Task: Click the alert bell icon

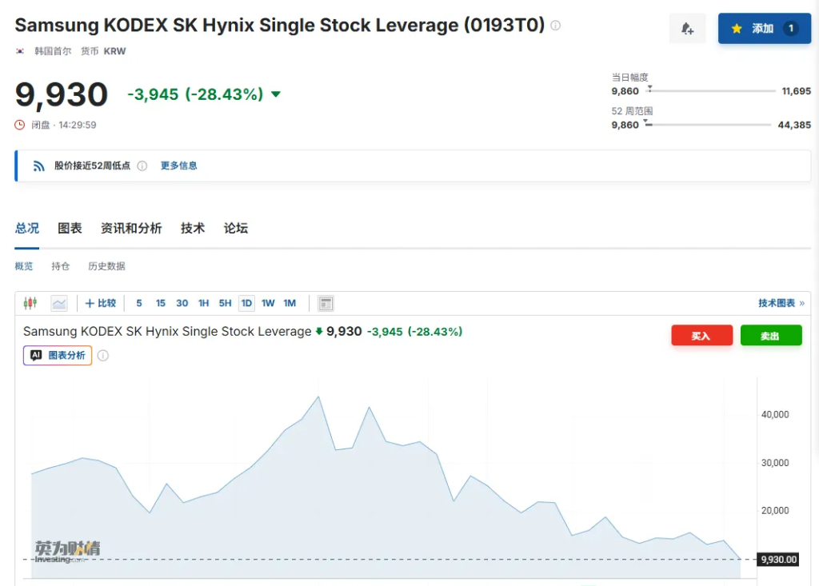Action: click(687, 29)
